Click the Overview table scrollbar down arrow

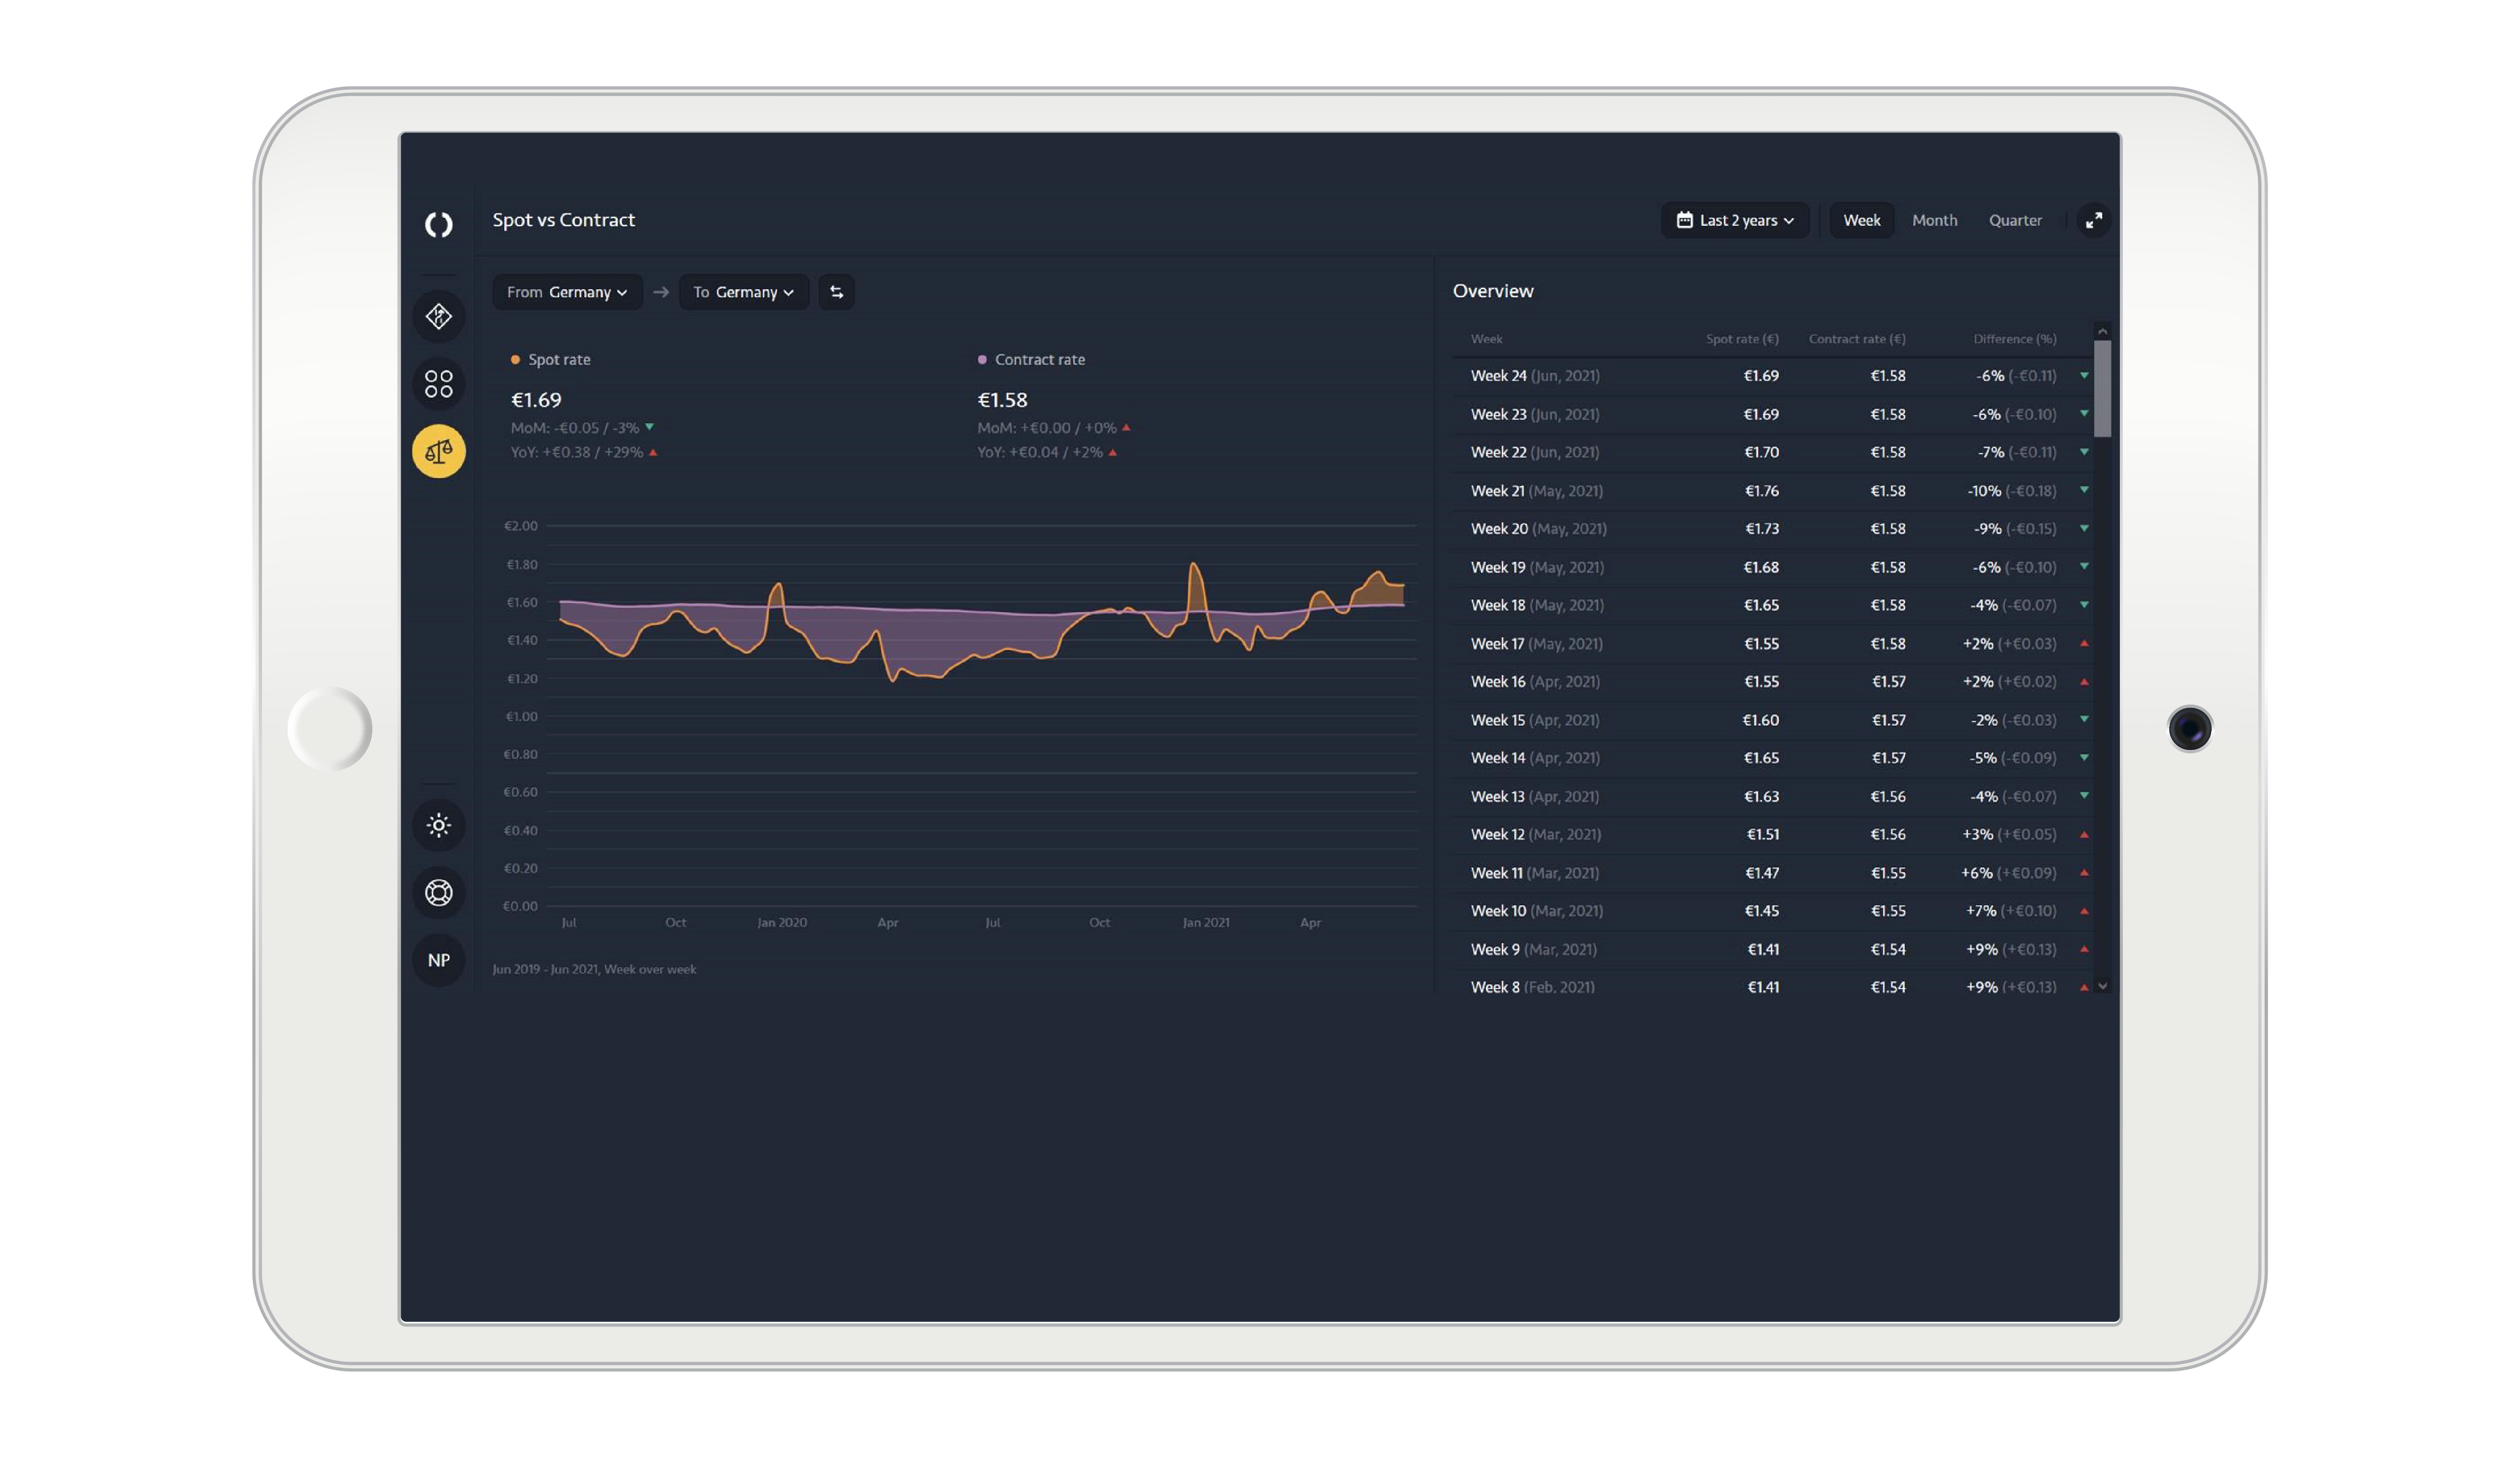2102,986
